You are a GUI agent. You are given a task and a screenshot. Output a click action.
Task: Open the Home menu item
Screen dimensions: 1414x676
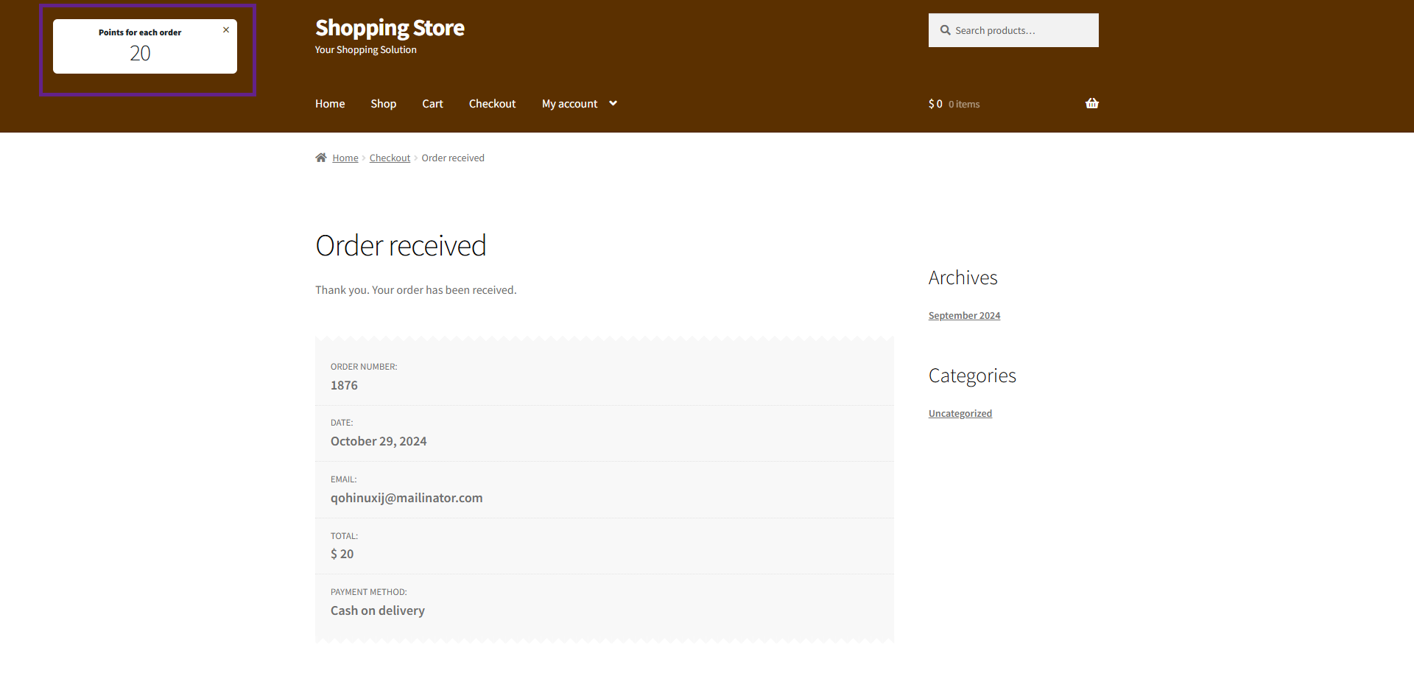(x=330, y=104)
